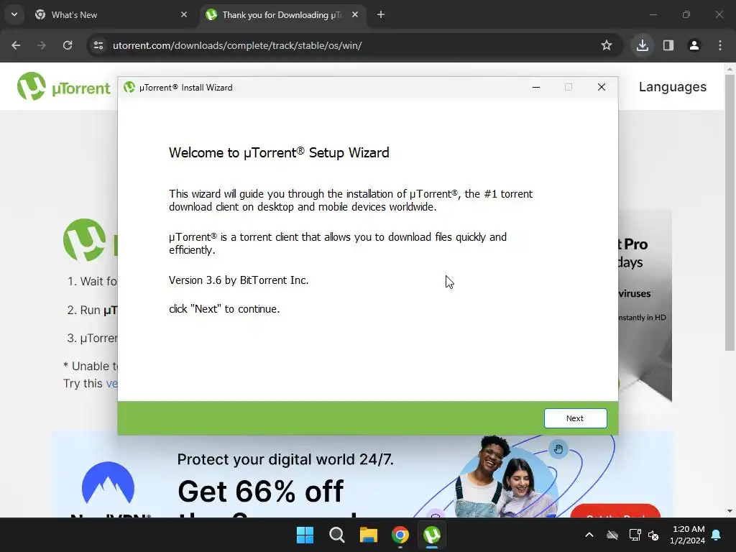Click the 'Version 3.6 by BitTorrent Inc.' text
The width and height of the screenshot is (736, 552).
[239, 280]
